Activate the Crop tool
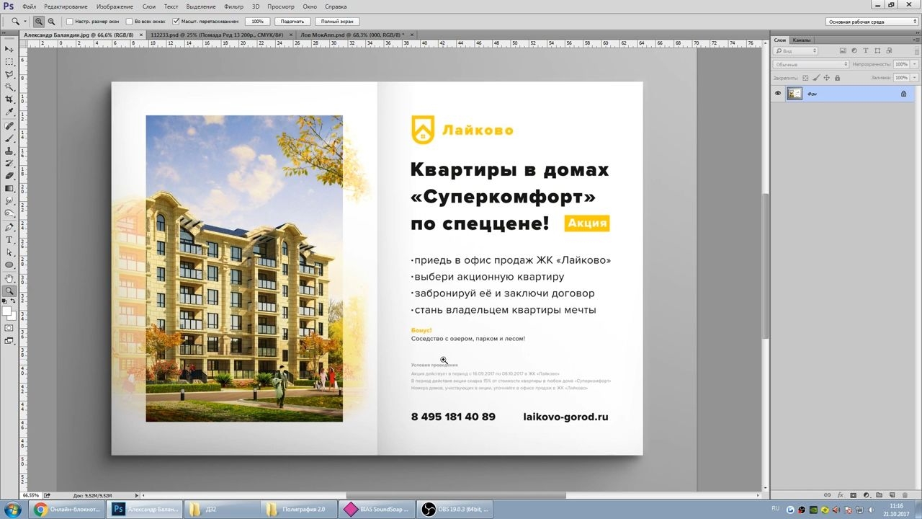This screenshot has width=922, height=519. coord(9,99)
